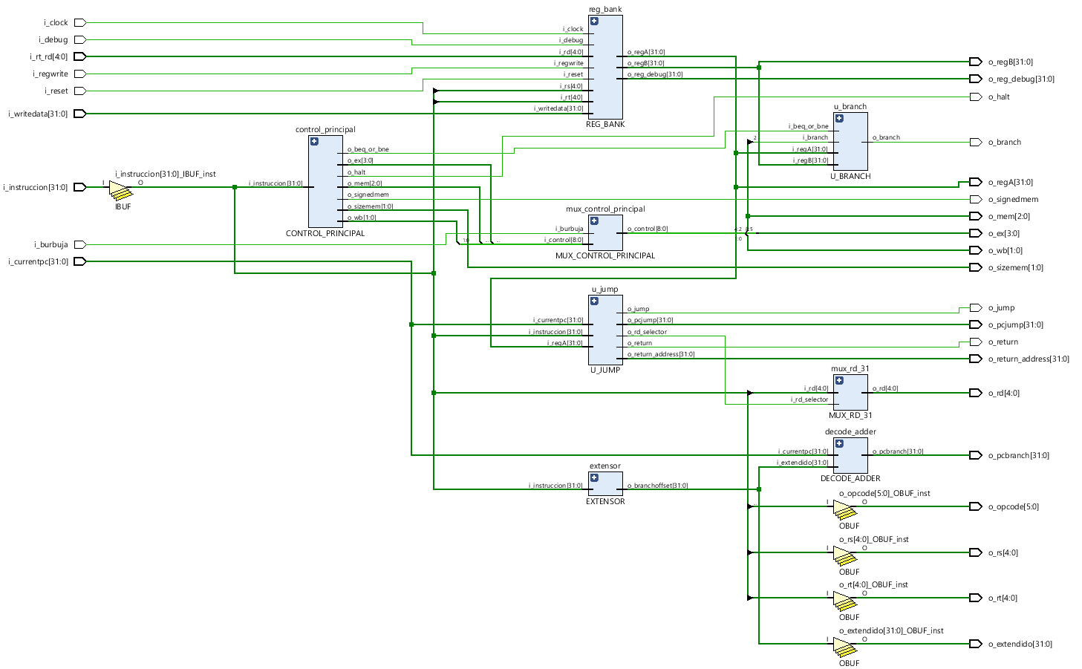Viewport: 1082px width, 669px height.
Task: Click the o_control[8:0] pin label
Action: pyautogui.click(x=648, y=229)
